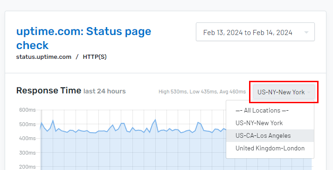Viewport: 333px width, 170px height.
Task: Click the status.uptime.com address text
Action: coord(44,57)
